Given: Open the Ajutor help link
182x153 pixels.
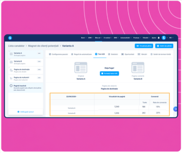Looking at the screenshot, I should pyautogui.click(x=154, y=38).
